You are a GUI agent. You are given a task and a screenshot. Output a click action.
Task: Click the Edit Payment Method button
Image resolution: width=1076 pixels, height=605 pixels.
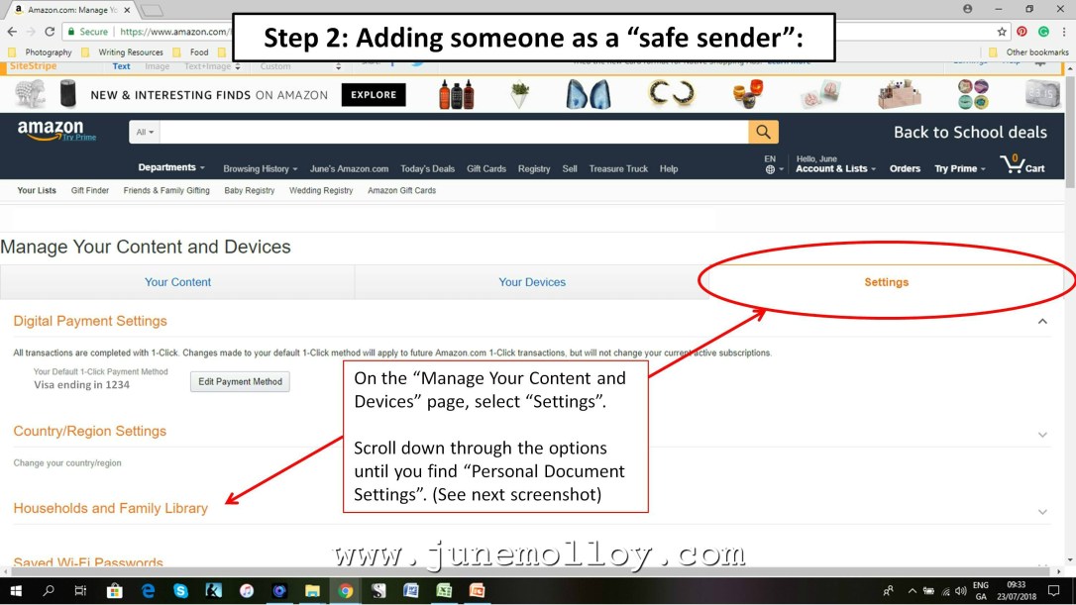click(240, 381)
